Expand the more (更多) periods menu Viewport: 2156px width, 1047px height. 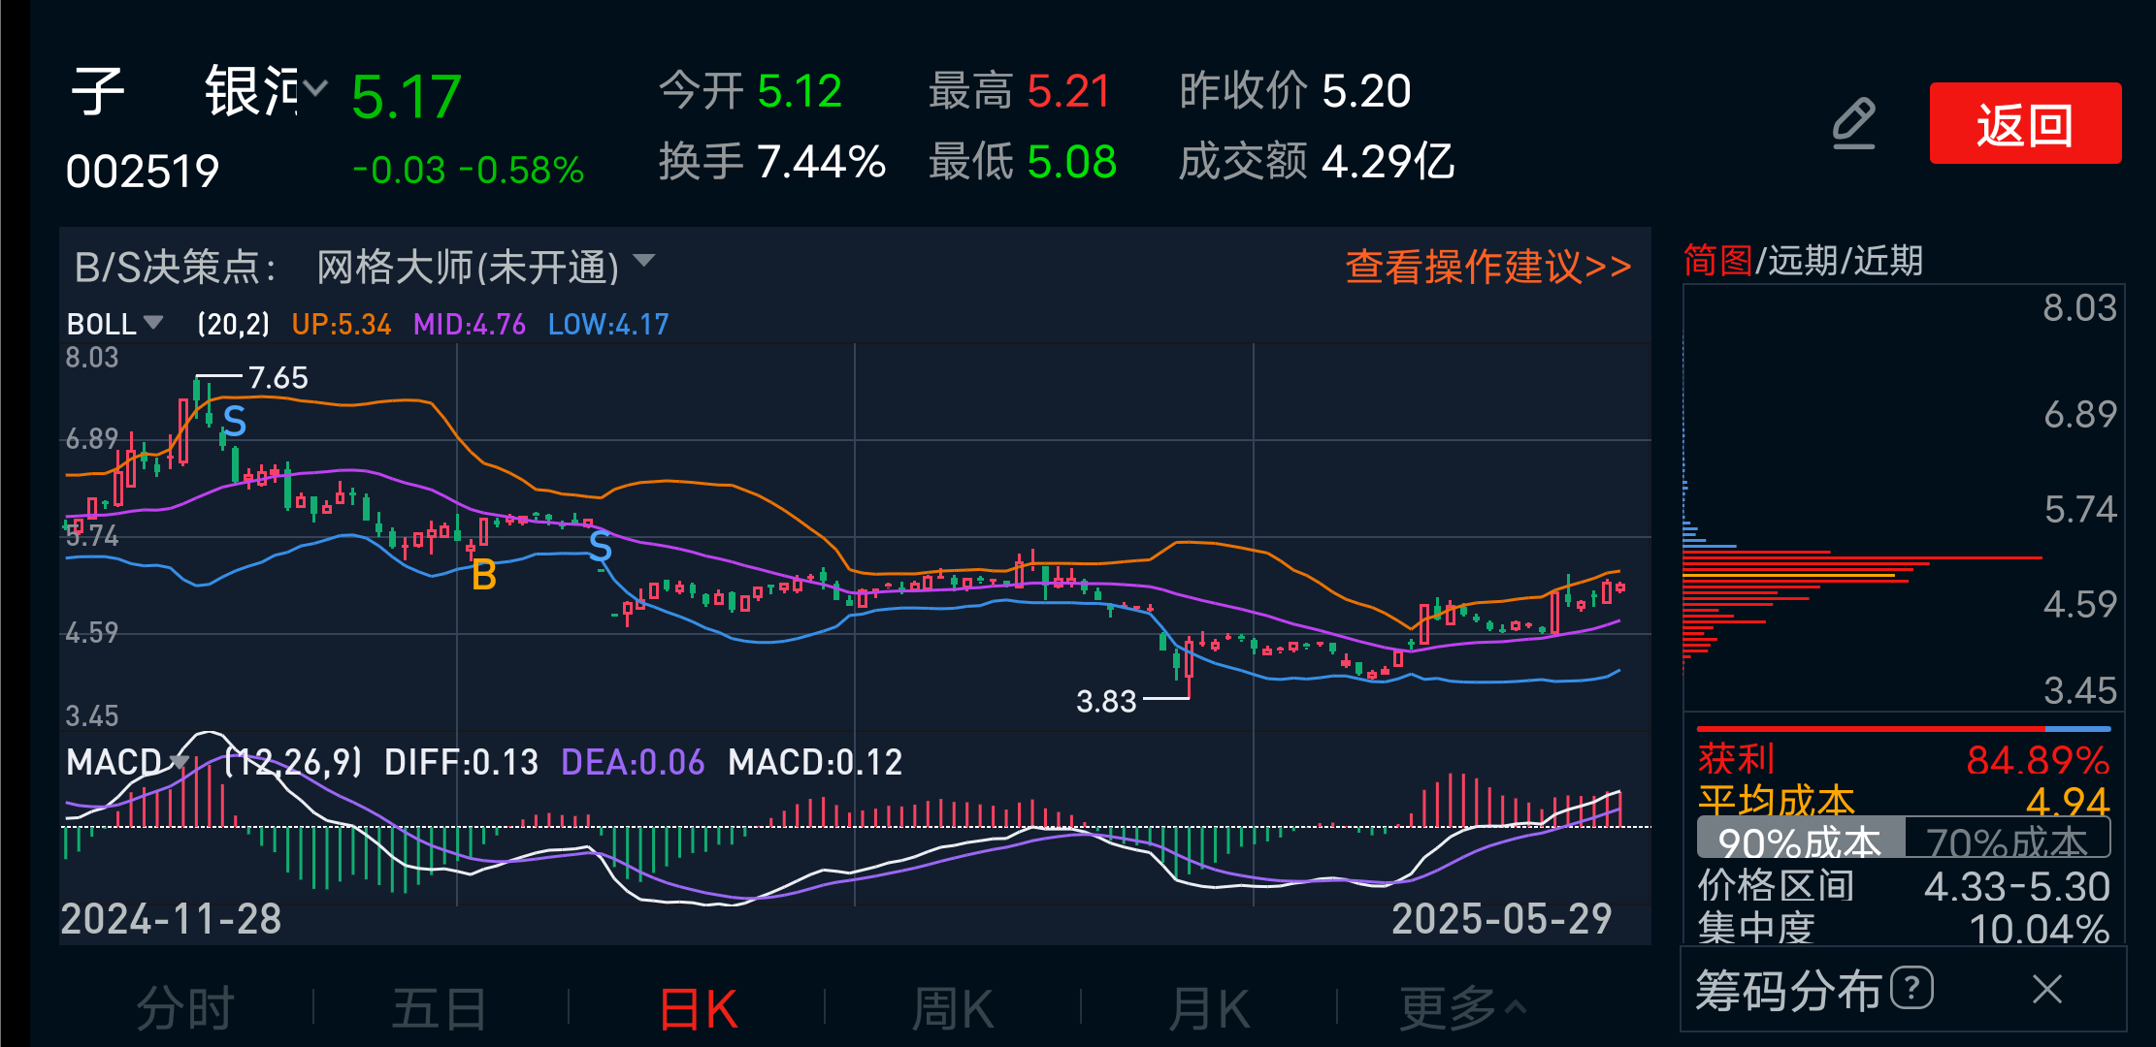[1462, 1008]
